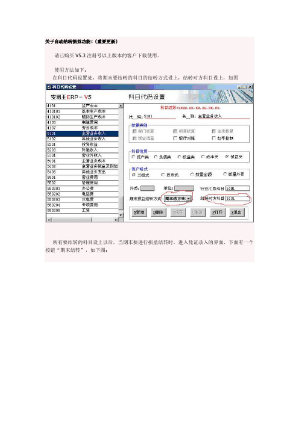Open the 期末损益结转方式 dropdown
299x423 pixels.
189,199
